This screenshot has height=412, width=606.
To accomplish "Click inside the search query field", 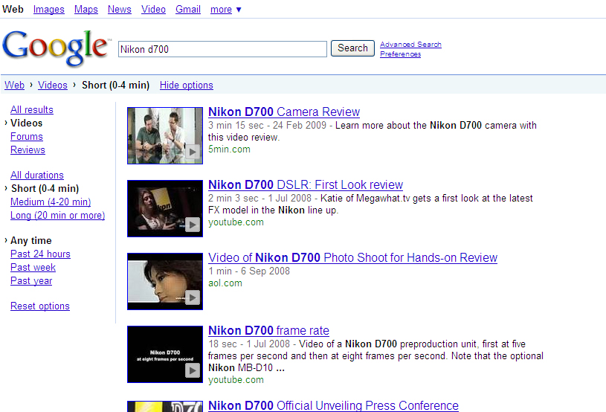I will click(222, 49).
